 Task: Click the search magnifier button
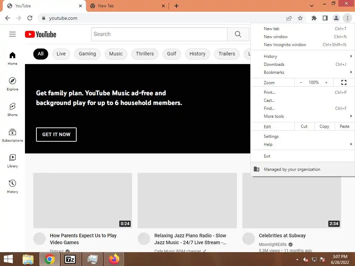[238, 34]
